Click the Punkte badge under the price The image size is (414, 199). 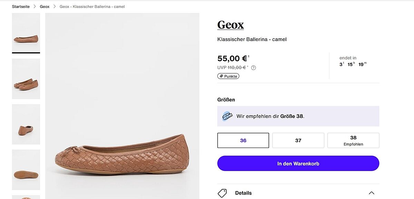[228, 76]
